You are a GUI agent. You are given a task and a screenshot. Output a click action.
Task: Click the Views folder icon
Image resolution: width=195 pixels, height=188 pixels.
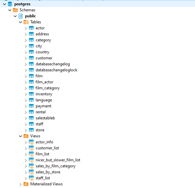[26, 136]
